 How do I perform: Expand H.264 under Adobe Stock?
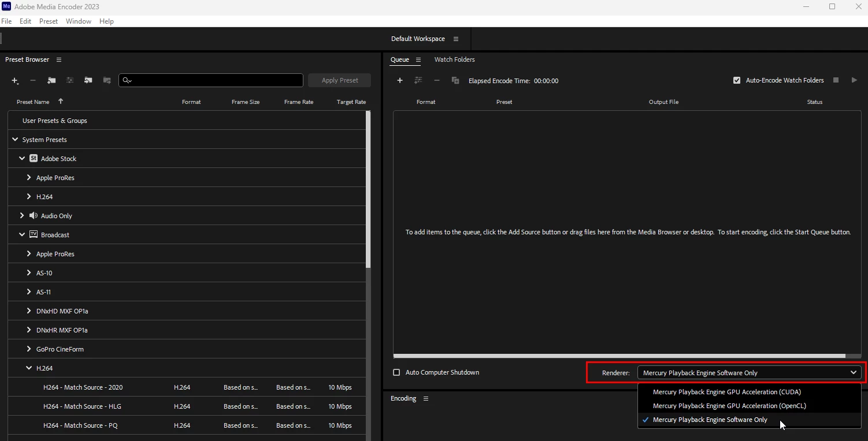click(x=29, y=196)
